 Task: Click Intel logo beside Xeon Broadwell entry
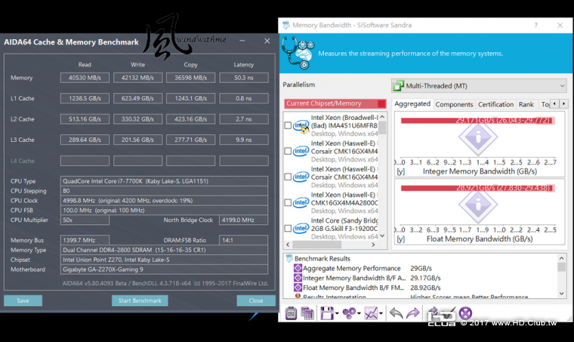click(301, 125)
